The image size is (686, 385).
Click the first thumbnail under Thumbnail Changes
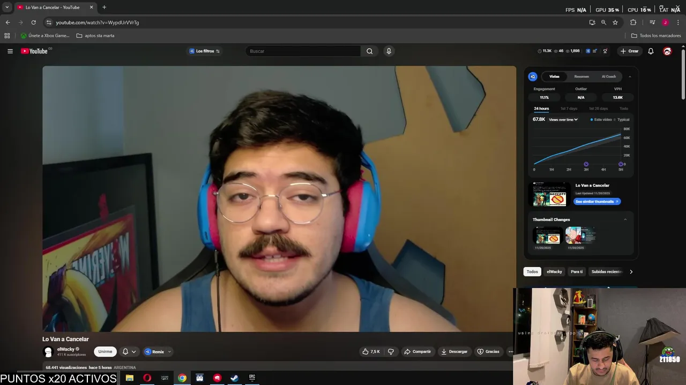coord(547,235)
